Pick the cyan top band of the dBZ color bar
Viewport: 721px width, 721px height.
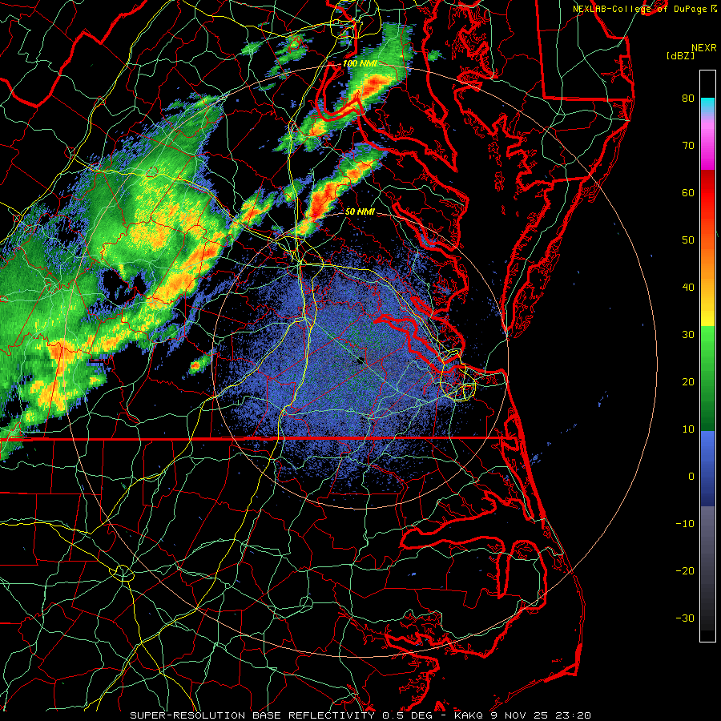click(x=707, y=105)
